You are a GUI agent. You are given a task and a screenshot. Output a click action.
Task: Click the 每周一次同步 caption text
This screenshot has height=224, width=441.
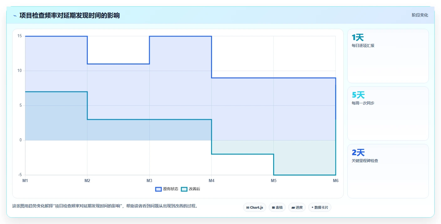pyautogui.click(x=363, y=103)
